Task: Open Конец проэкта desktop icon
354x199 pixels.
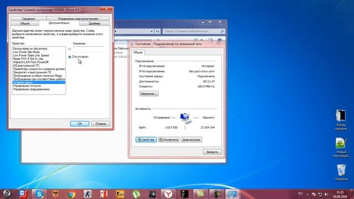Action: pos(341,120)
